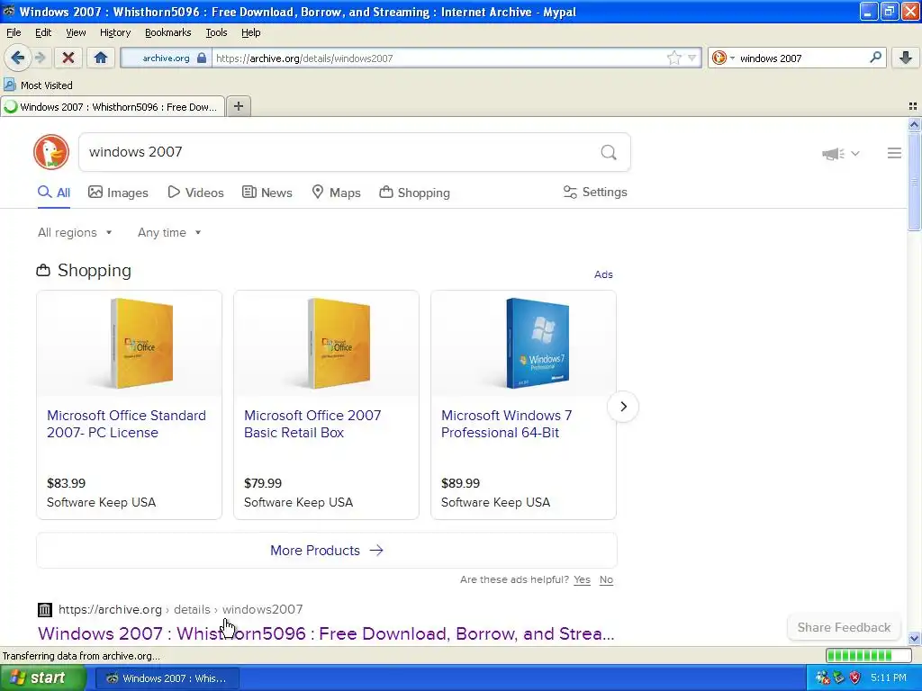The image size is (922, 691).
Task: Open the View menu
Action: [76, 32]
